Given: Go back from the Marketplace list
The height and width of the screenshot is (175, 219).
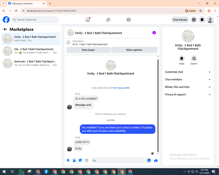Looking at the screenshot, I should pyautogui.click(x=5, y=29).
